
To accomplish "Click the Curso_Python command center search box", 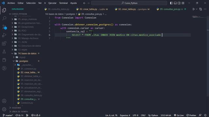I will pos(129,3).
